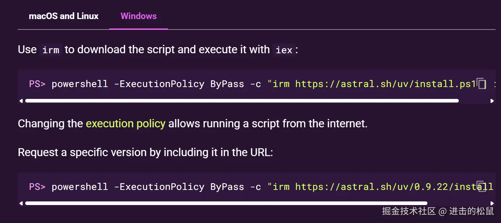Copy the 0.9.22 version command
The width and height of the screenshot is (501, 223).
[482, 186]
